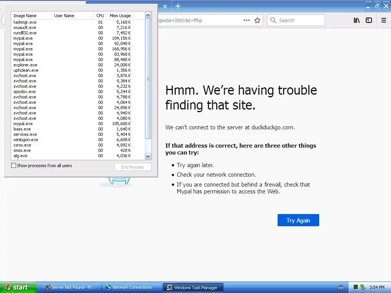
Task: Click the process list scrollbar thumb
Action: pos(148,79)
